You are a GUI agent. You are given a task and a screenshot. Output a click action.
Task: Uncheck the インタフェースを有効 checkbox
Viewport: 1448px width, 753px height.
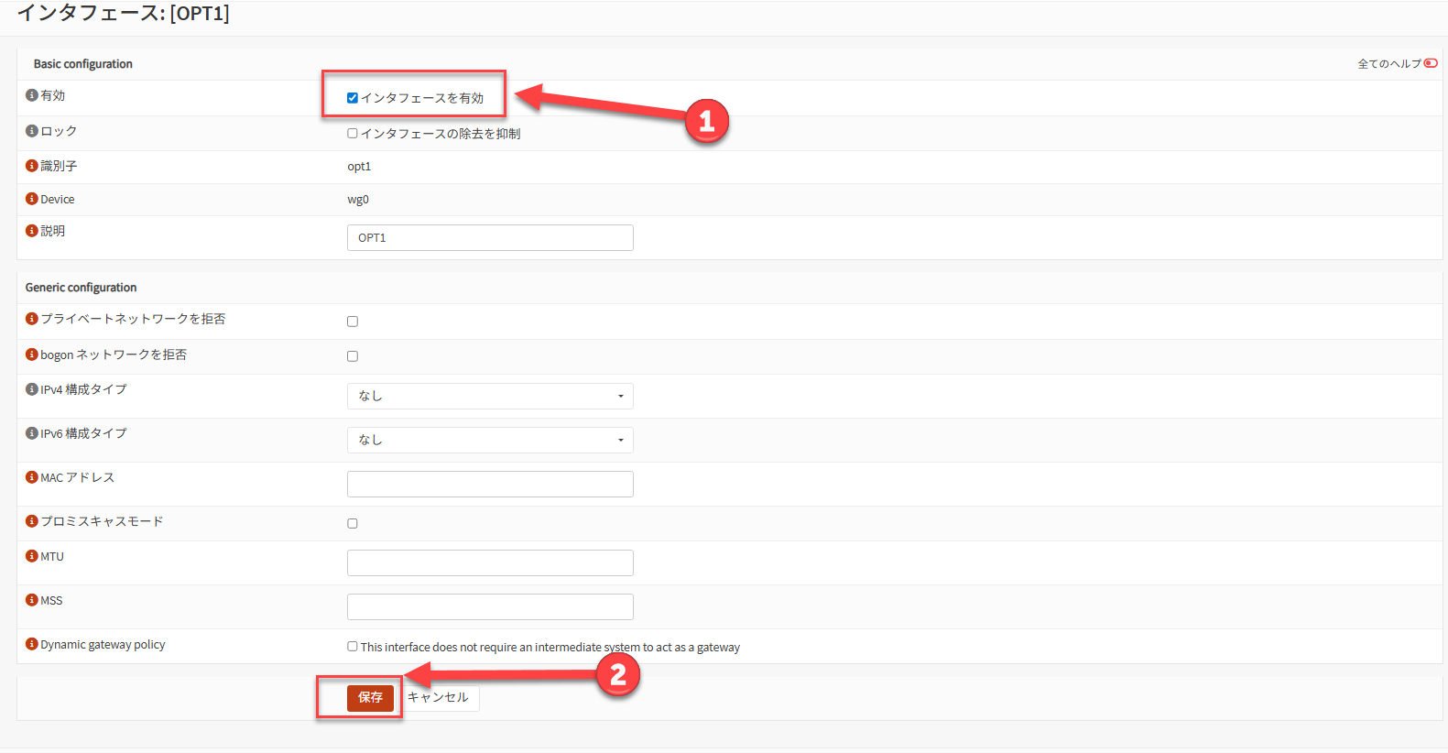click(353, 98)
